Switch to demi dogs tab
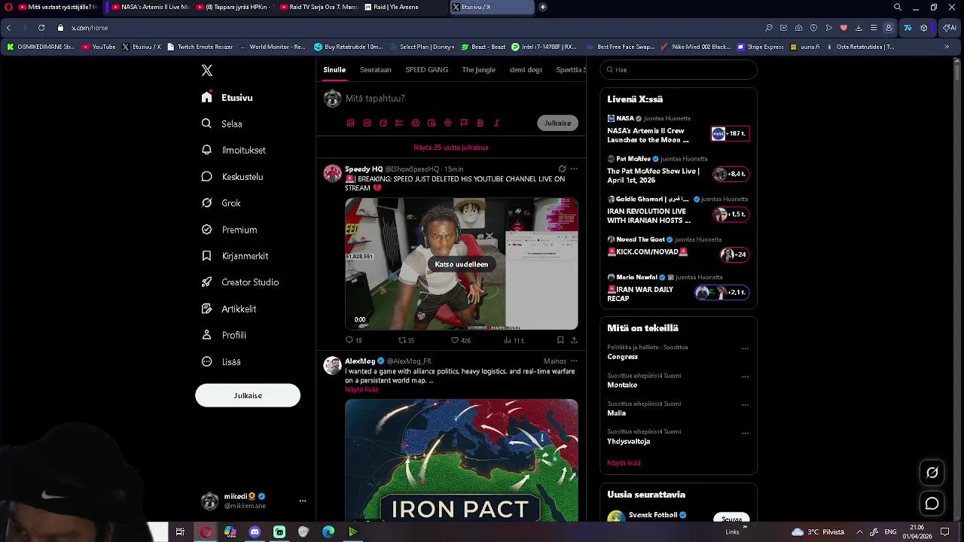 pos(526,69)
